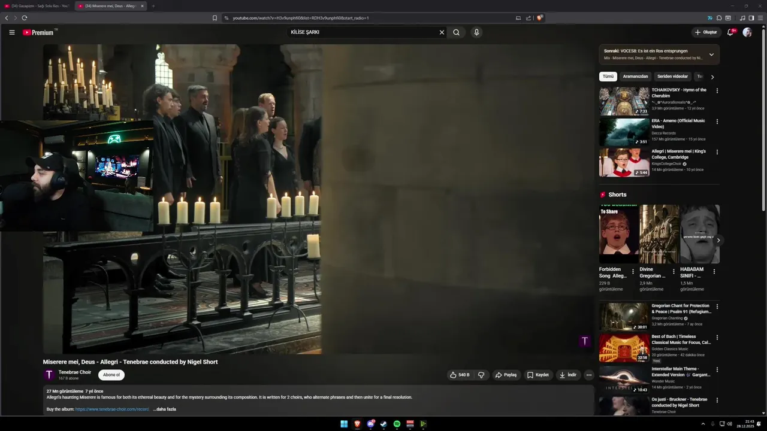
Task: Save the video with Kaydet
Action: click(x=538, y=375)
